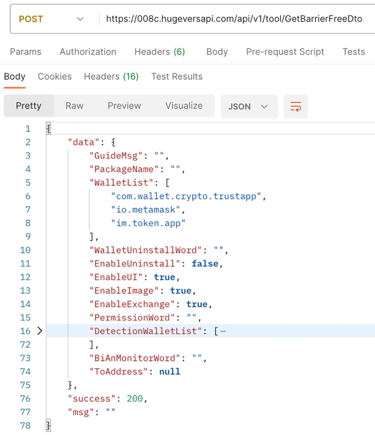Image resolution: width=375 pixels, height=435 pixels.
Task: View the response Headers (16) tab
Action: point(111,77)
